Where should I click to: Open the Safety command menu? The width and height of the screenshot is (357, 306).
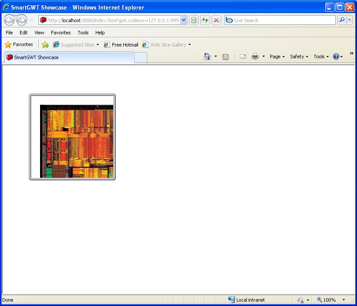click(x=299, y=57)
